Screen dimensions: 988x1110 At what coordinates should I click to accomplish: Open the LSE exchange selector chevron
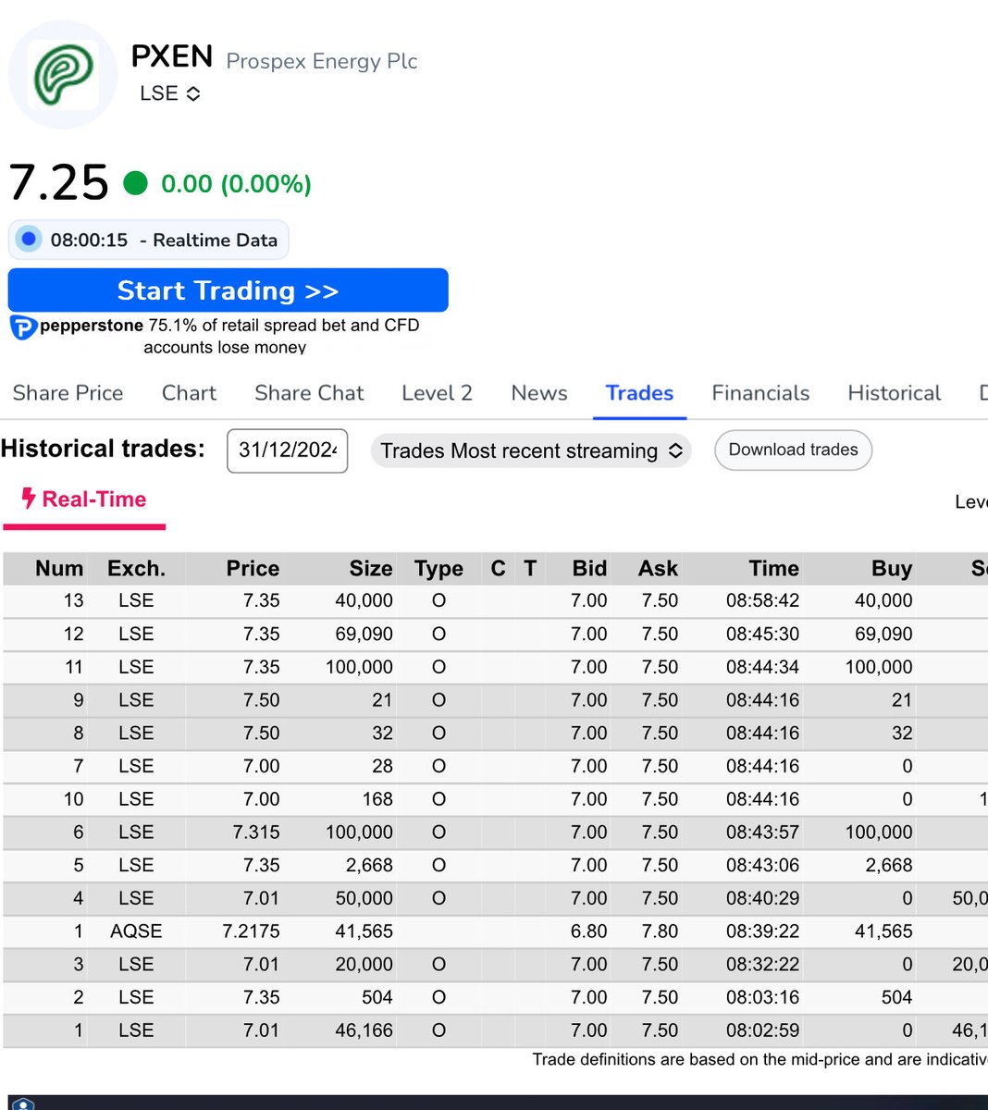[193, 94]
